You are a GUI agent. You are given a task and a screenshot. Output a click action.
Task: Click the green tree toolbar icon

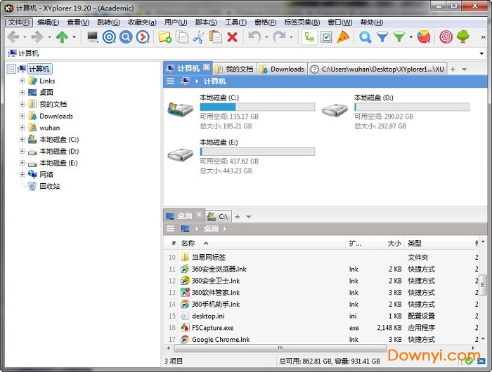point(462,37)
